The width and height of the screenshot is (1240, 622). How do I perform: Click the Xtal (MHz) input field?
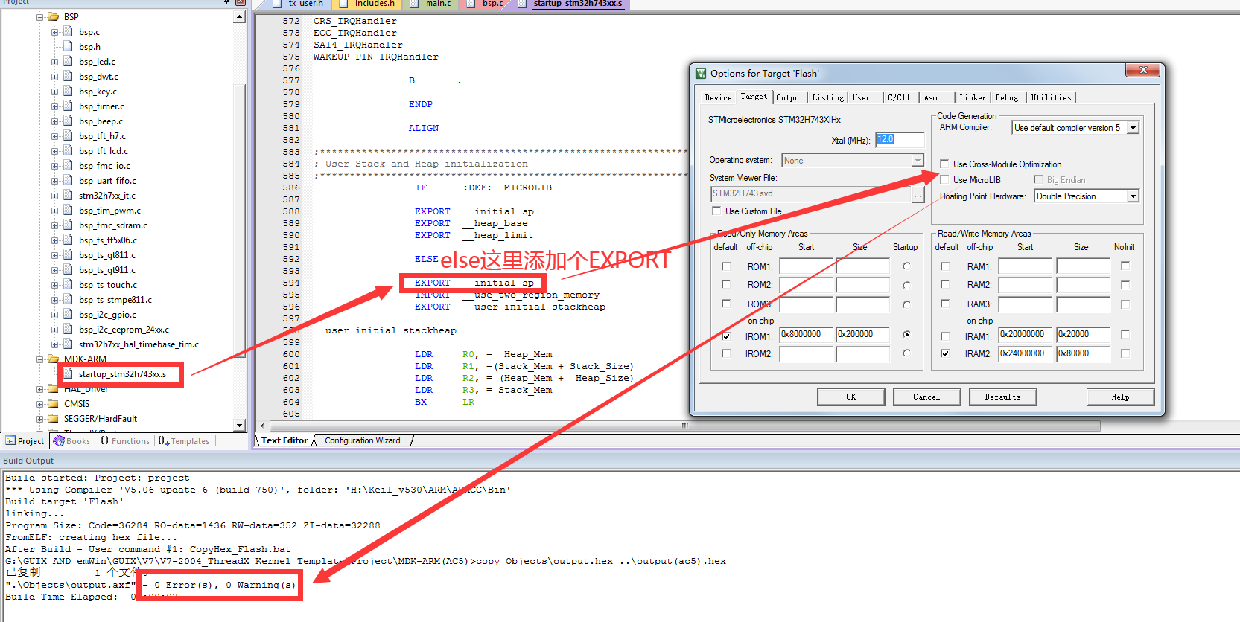tap(900, 139)
